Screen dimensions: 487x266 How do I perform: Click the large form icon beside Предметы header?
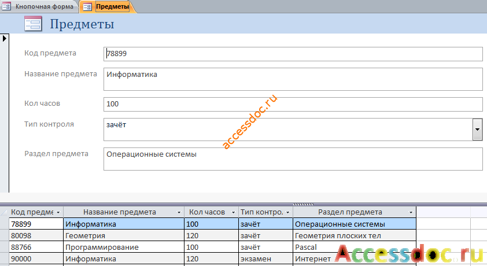pos(33,24)
